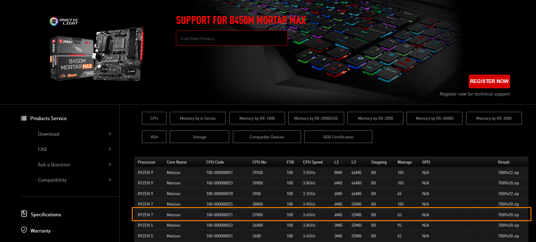Viewport: 536px width, 242px height.
Task: Click the Specifications document icon
Action: (x=24, y=214)
